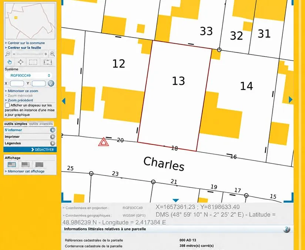
Task: Click the Imprimer arrow icon
Action: 53,137
